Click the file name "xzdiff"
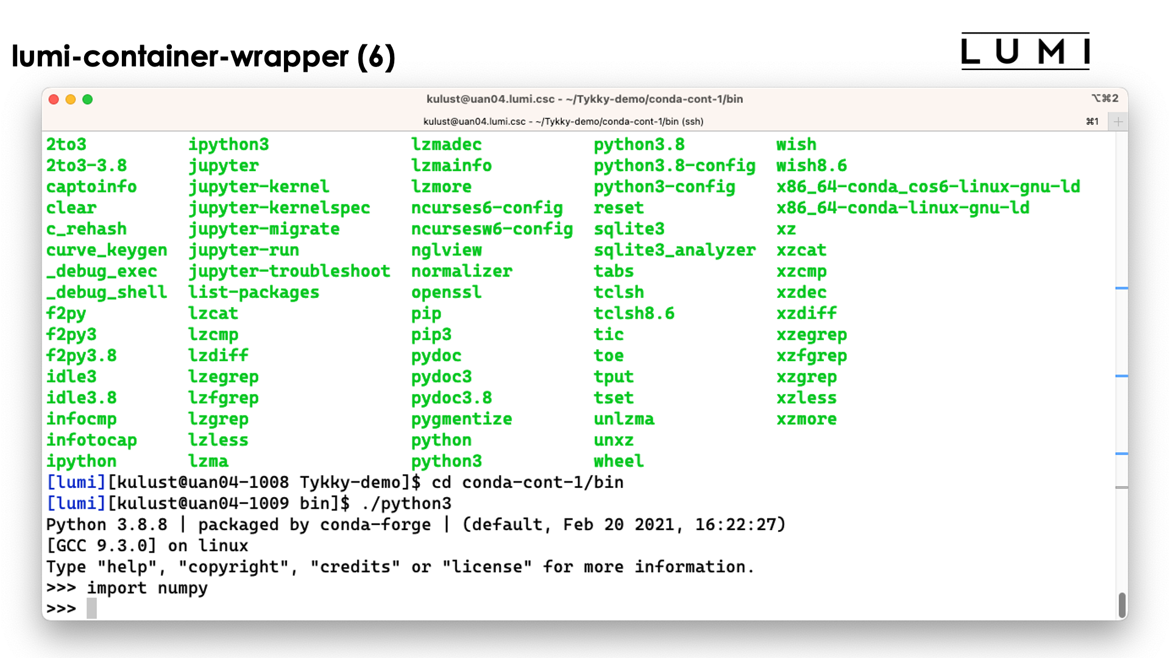1170x658 pixels. pyautogui.click(x=807, y=313)
